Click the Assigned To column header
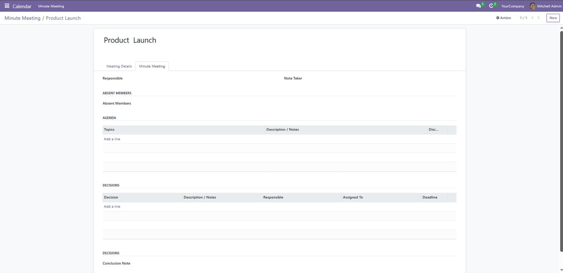The height and width of the screenshot is (273, 563). click(381, 197)
